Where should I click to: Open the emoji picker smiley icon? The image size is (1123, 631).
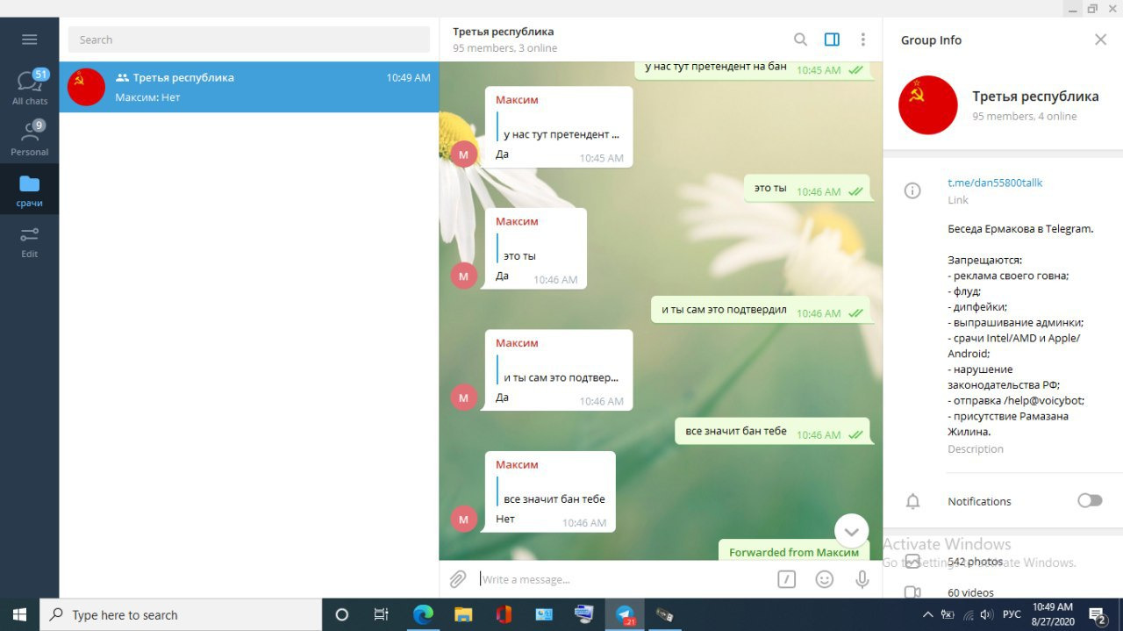tap(825, 579)
